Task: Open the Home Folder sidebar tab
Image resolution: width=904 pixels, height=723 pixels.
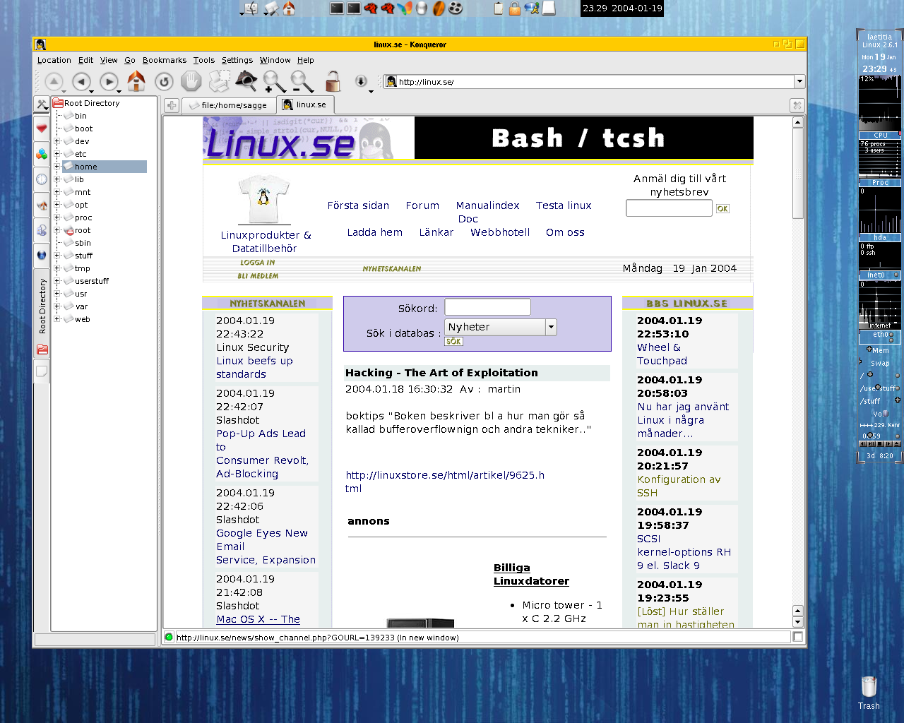Action: pyautogui.click(x=42, y=205)
